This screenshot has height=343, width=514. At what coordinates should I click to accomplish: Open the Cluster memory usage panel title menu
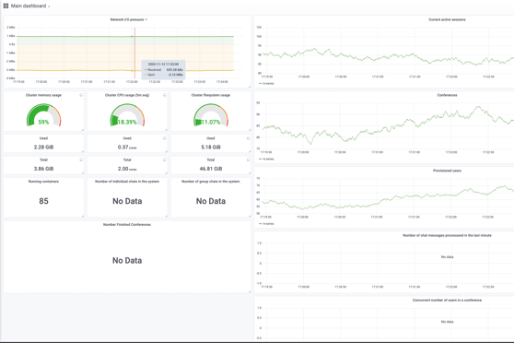[43, 95]
